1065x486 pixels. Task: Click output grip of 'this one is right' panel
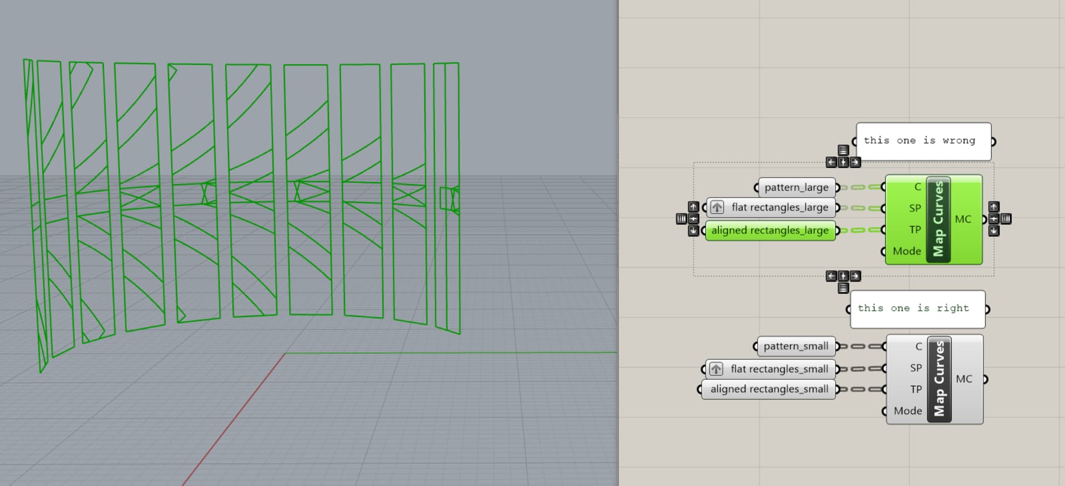988,309
